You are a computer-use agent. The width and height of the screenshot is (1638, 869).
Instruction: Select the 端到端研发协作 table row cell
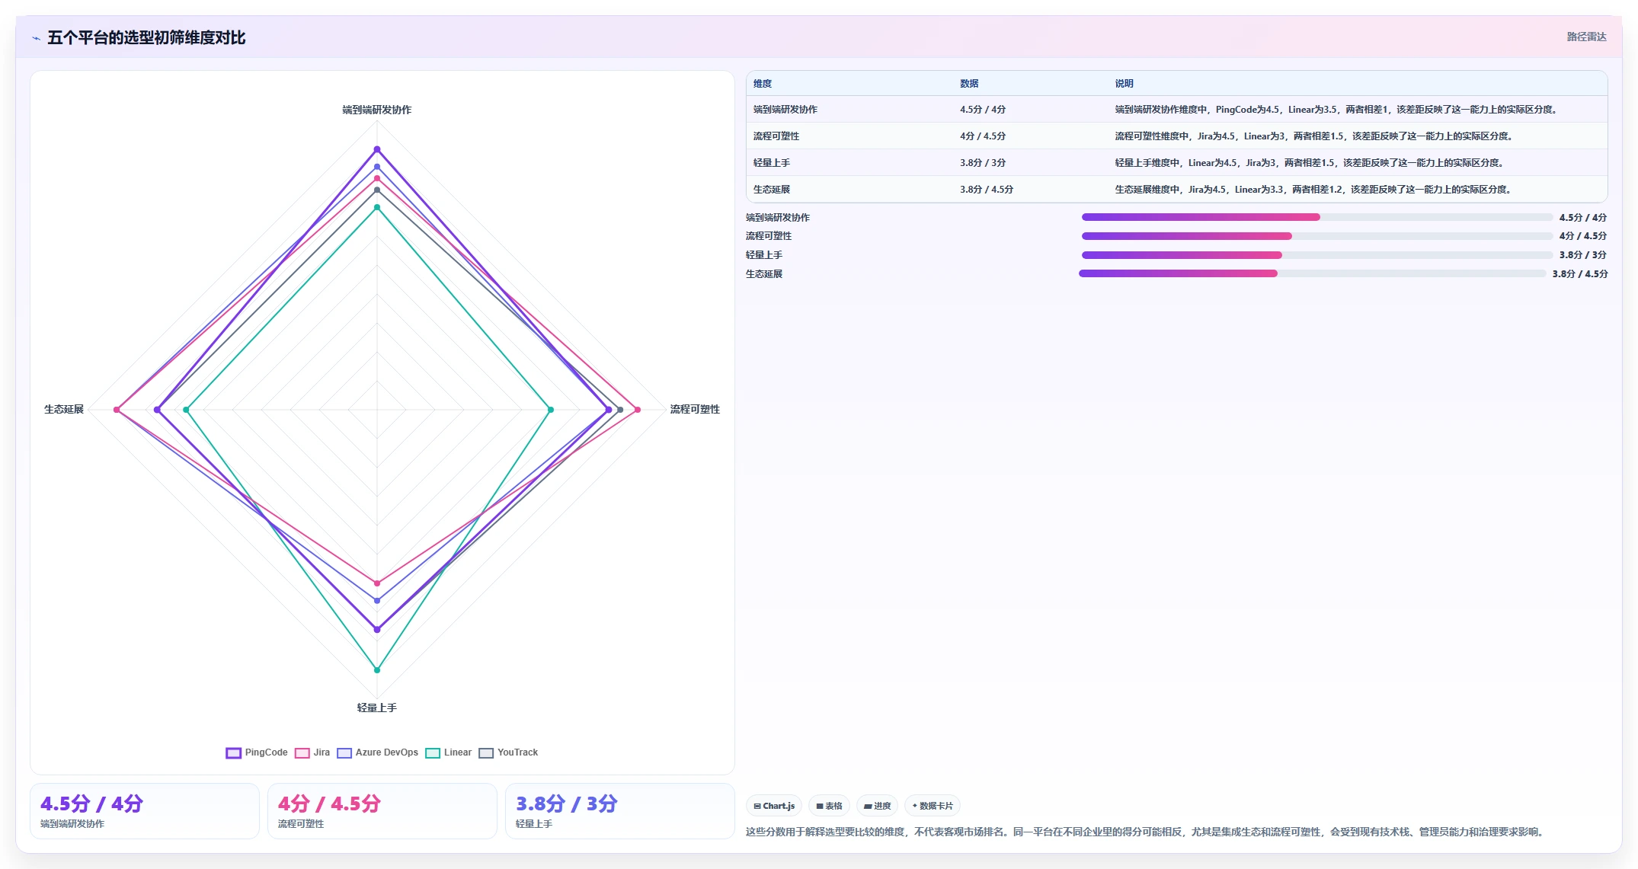pyautogui.click(x=785, y=110)
